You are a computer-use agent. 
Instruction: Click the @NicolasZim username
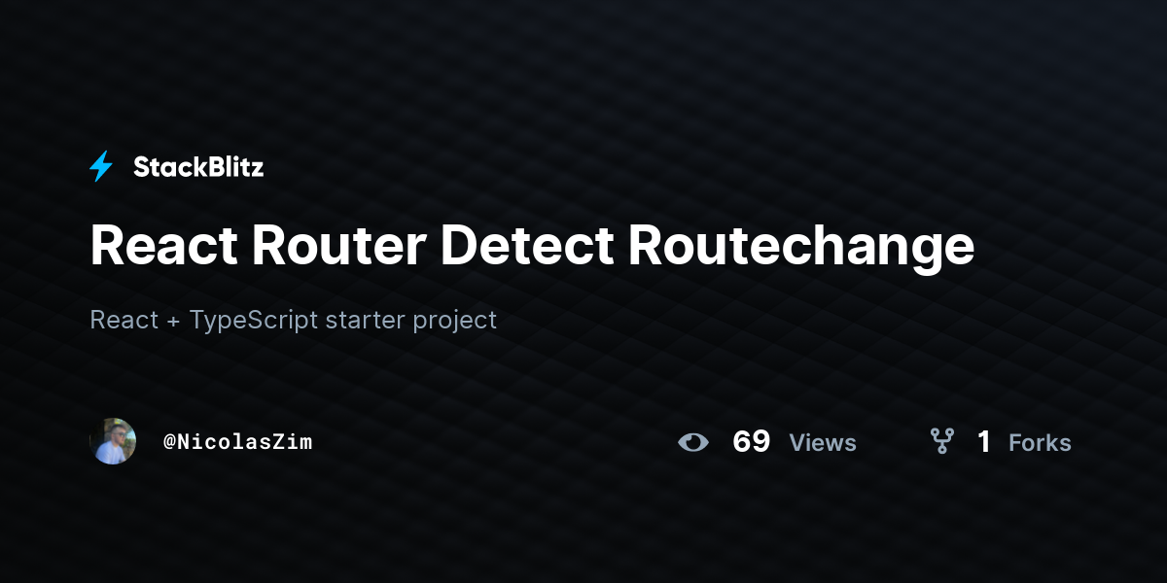pyautogui.click(x=238, y=441)
